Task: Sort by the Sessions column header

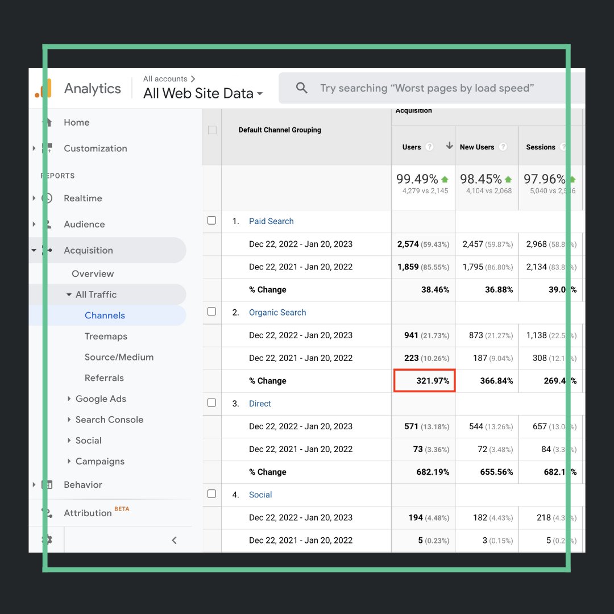Action: (541, 147)
